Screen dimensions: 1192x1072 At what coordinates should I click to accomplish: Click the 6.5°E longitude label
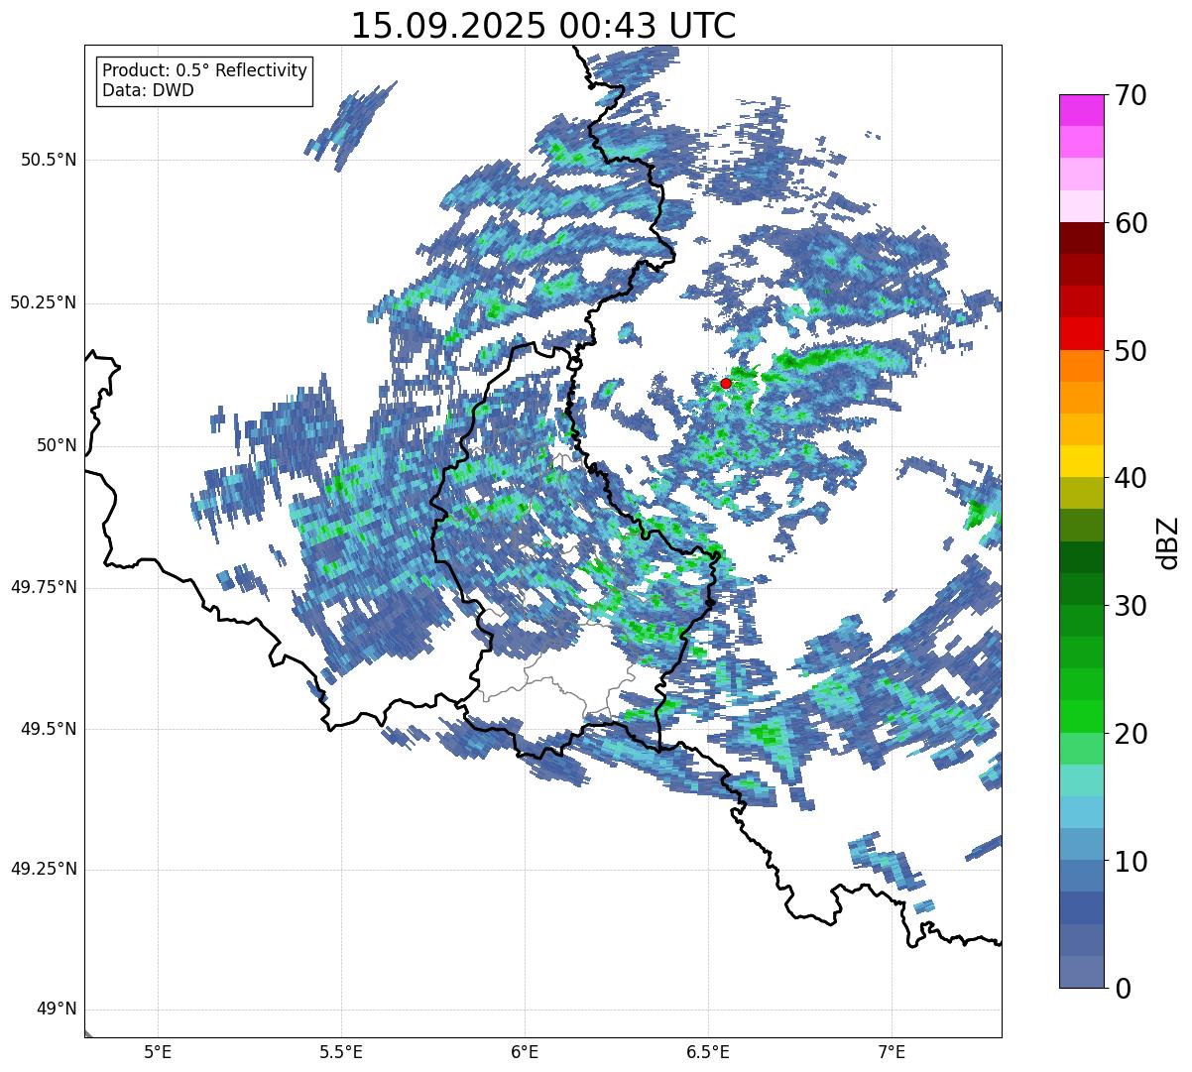click(x=708, y=1052)
